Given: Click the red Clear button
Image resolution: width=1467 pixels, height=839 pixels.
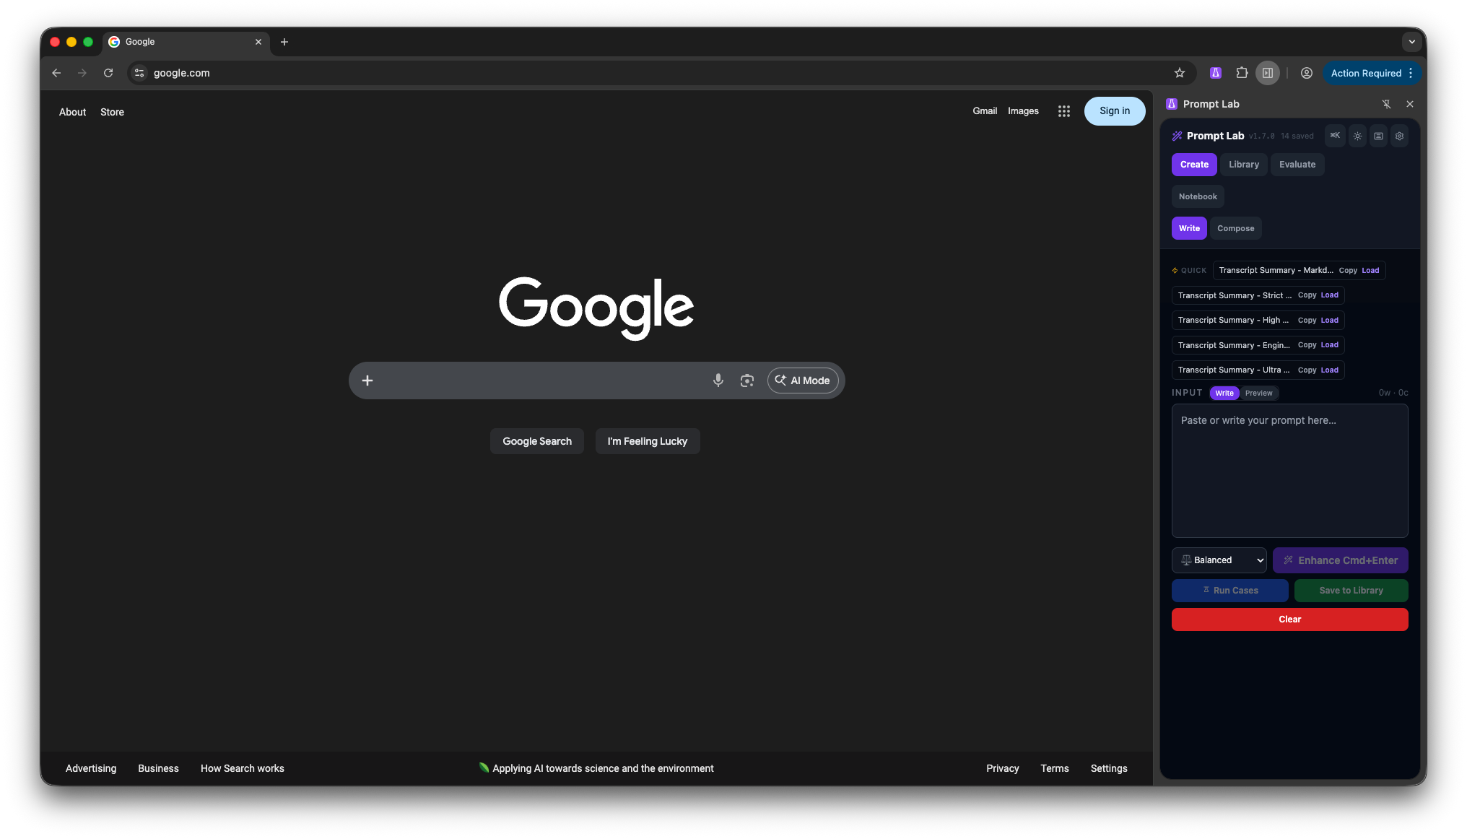Looking at the screenshot, I should click(x=1289, y=620).
